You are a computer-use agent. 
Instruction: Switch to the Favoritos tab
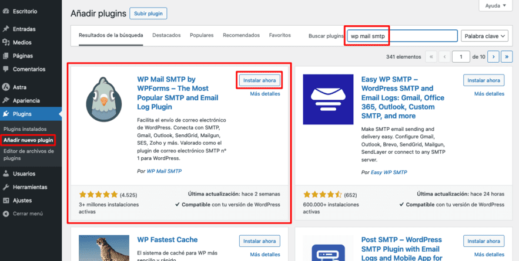(x=280, y=35)
